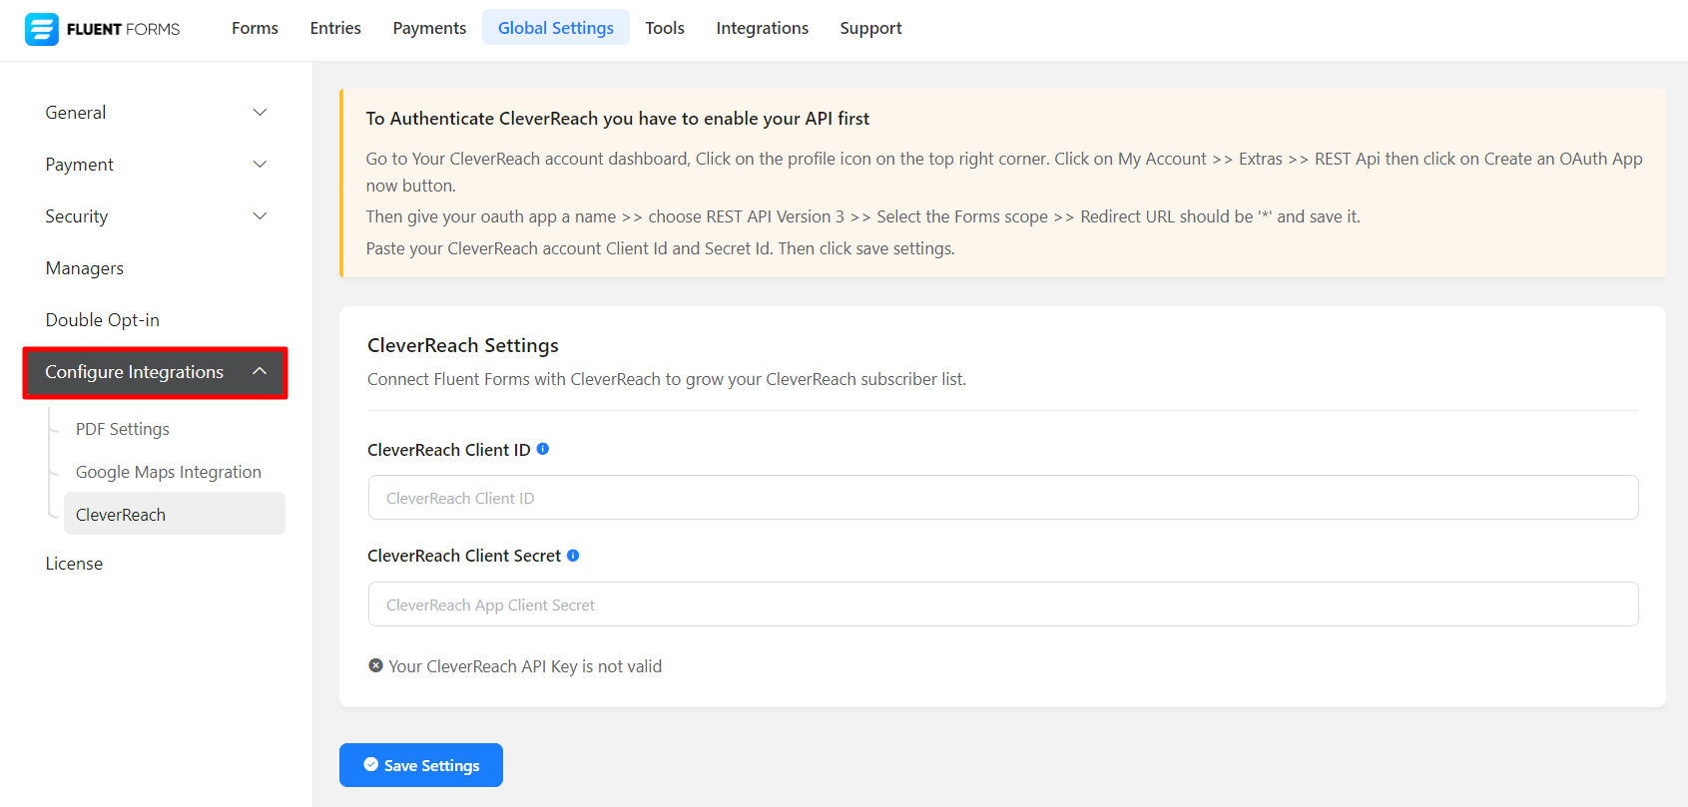The height and width of the screenshot is (807, 1688).
Task: Expand the General settings chevron
Action: coord(260,113)
